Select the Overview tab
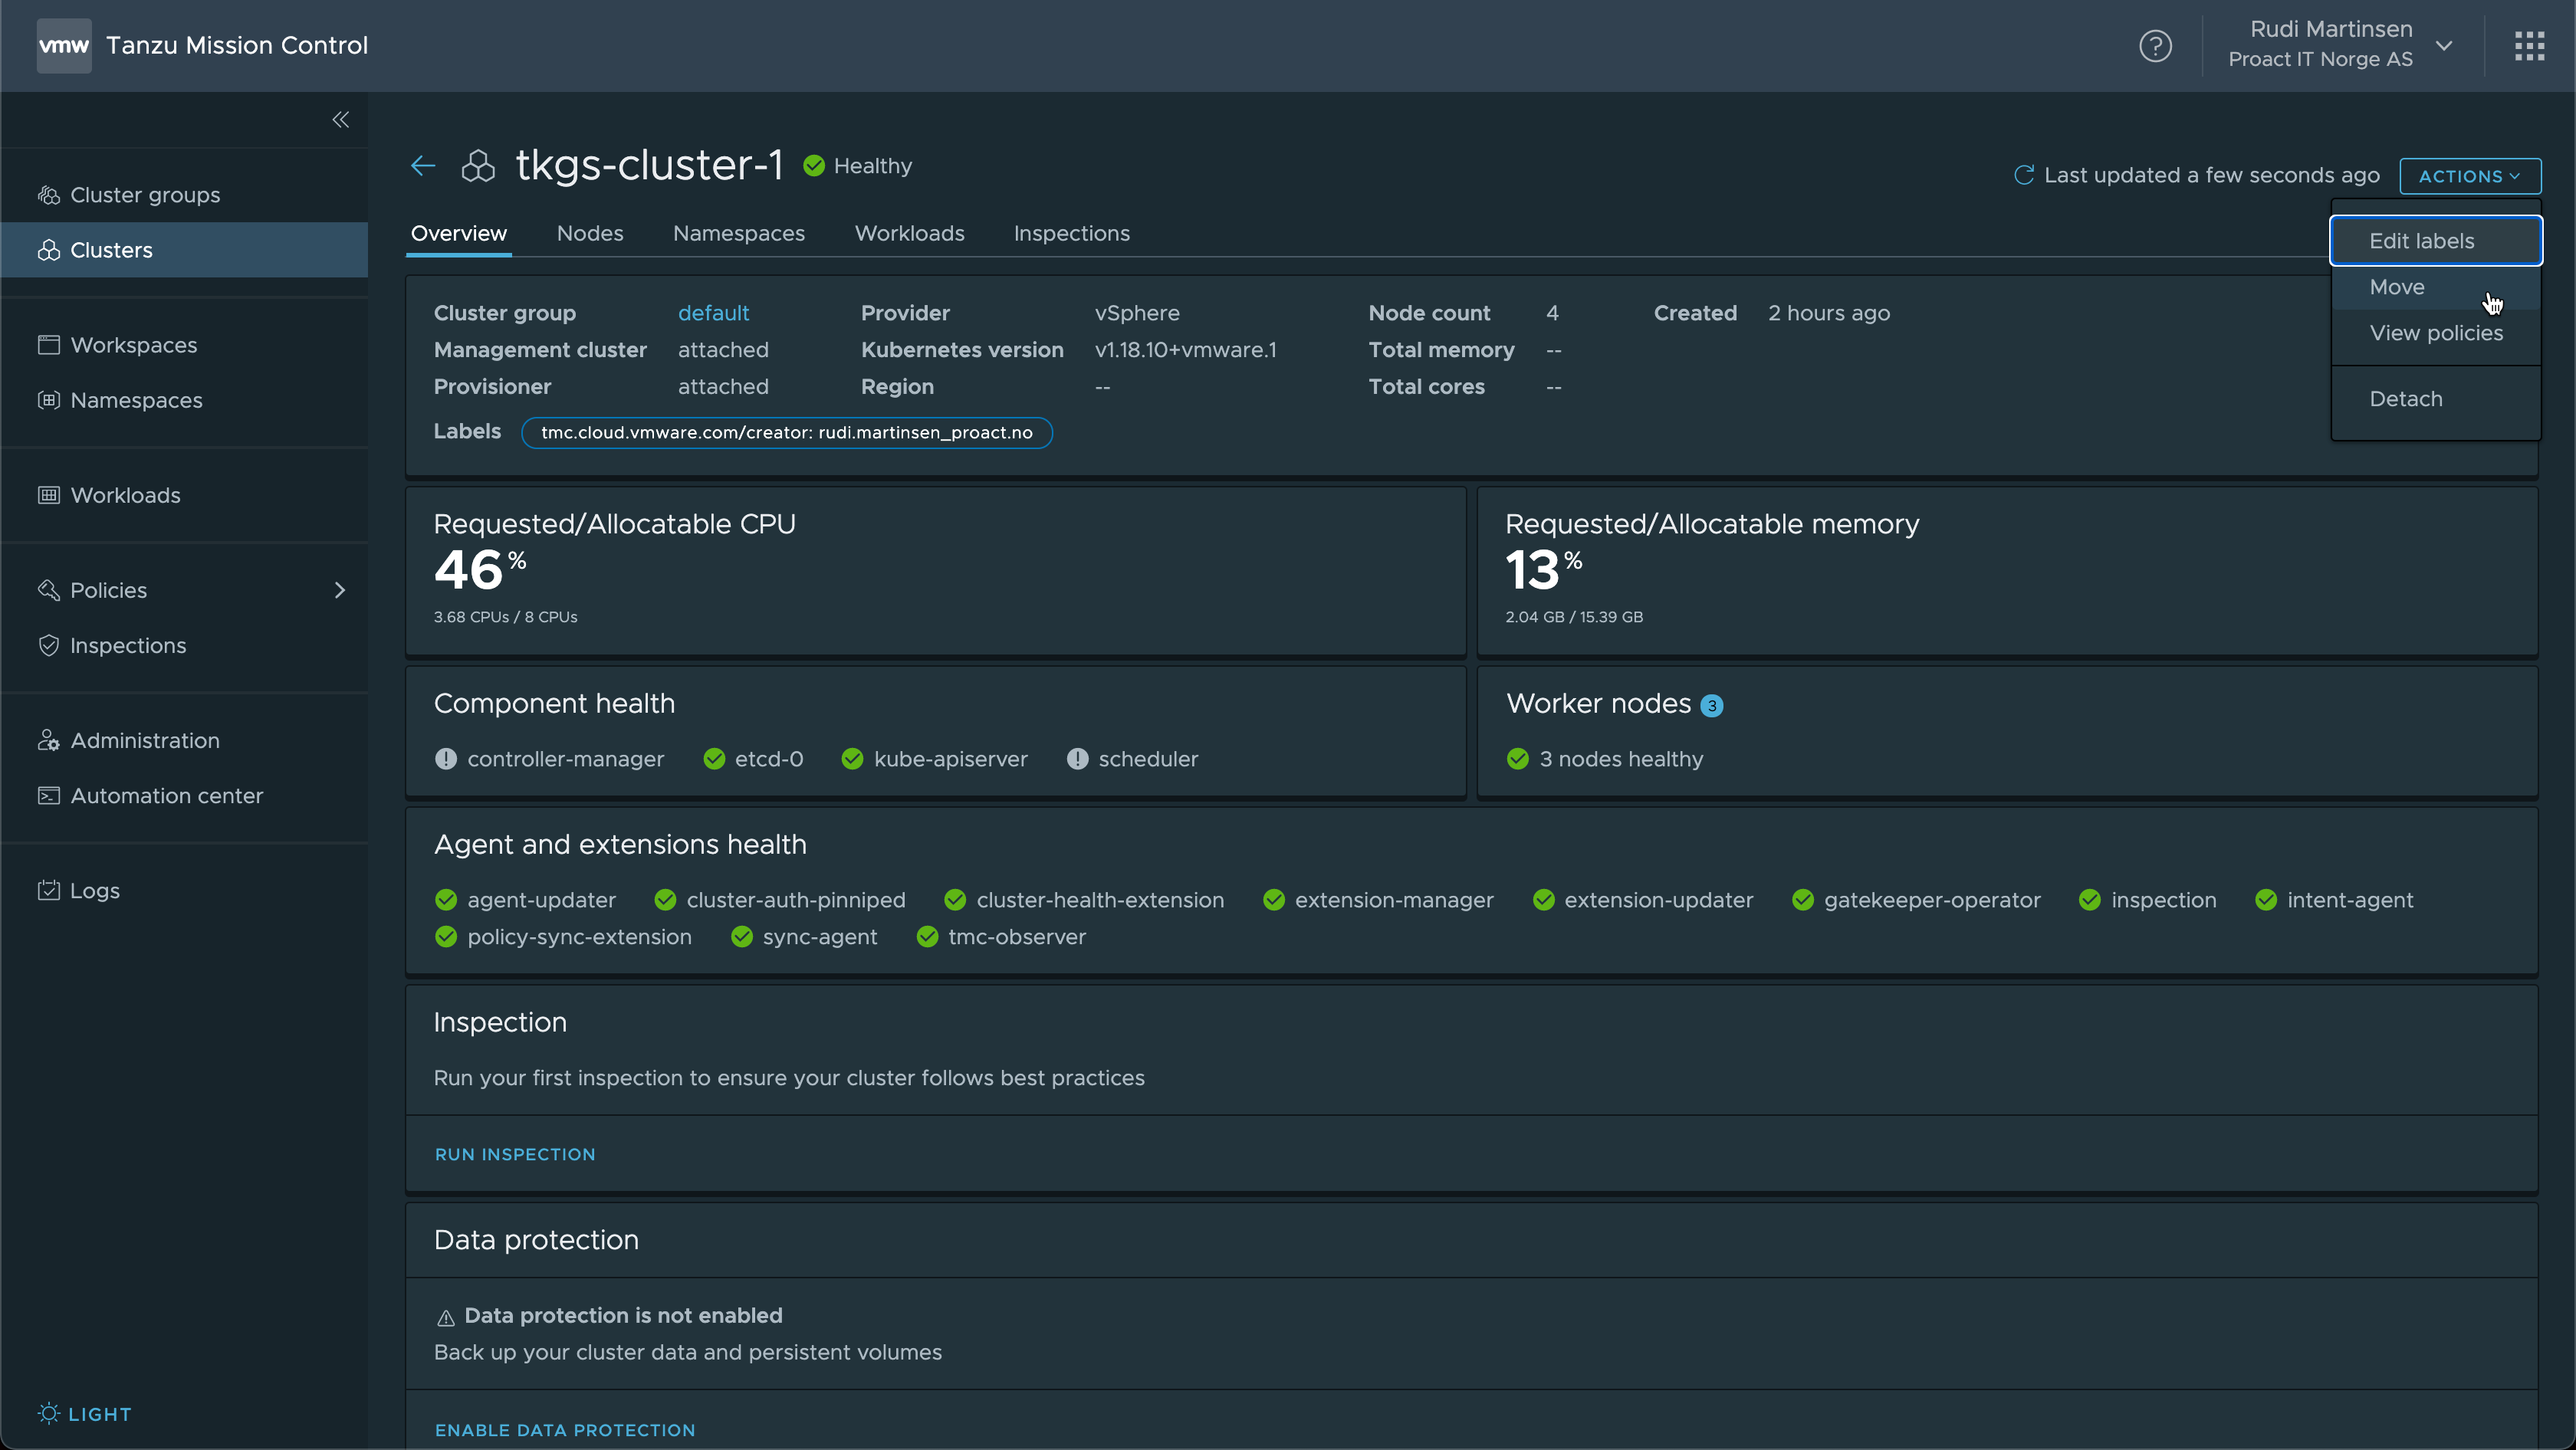Viewport: 2576px width, 1450px height. [459, 233]
